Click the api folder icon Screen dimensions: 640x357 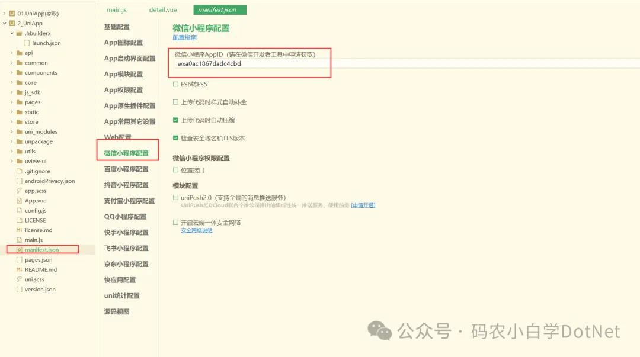19,53
